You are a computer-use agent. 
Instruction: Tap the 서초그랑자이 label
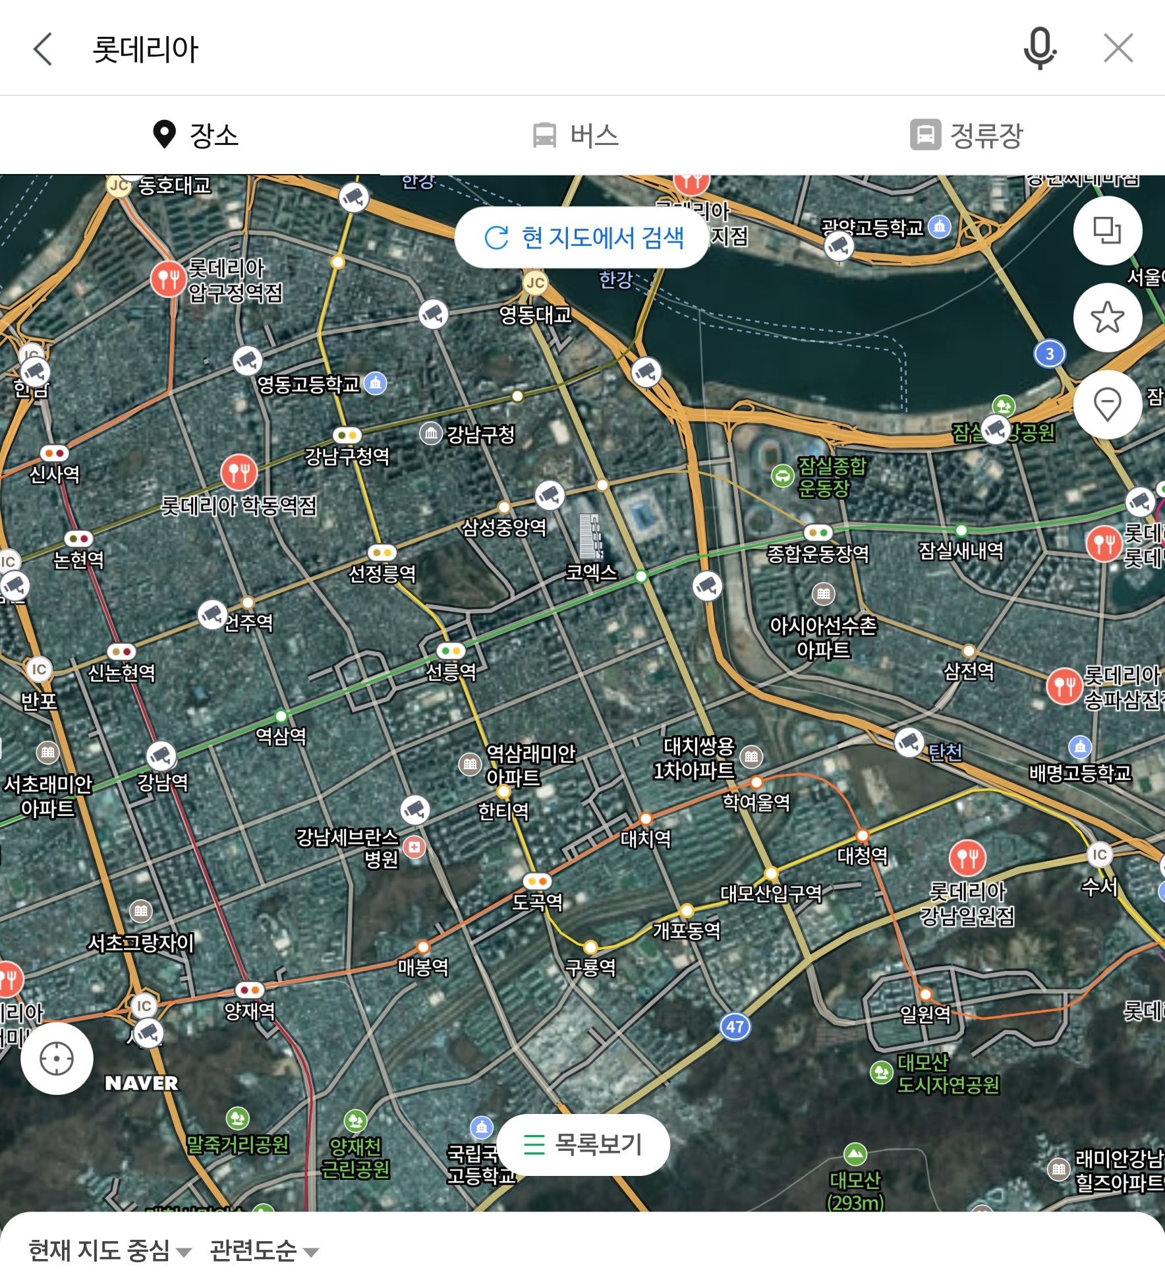coord(141,943)
